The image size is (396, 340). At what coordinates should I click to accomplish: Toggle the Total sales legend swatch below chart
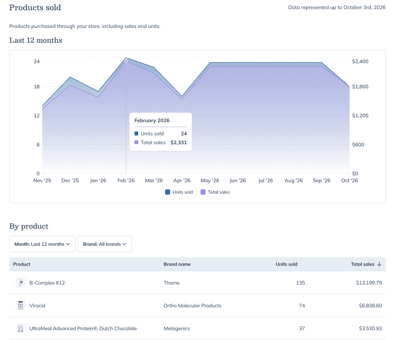coord(203,192)
